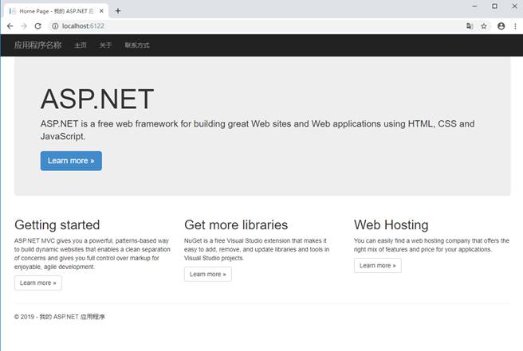
Task: Select the Home Page browser tab
Action: pos(57,11)
